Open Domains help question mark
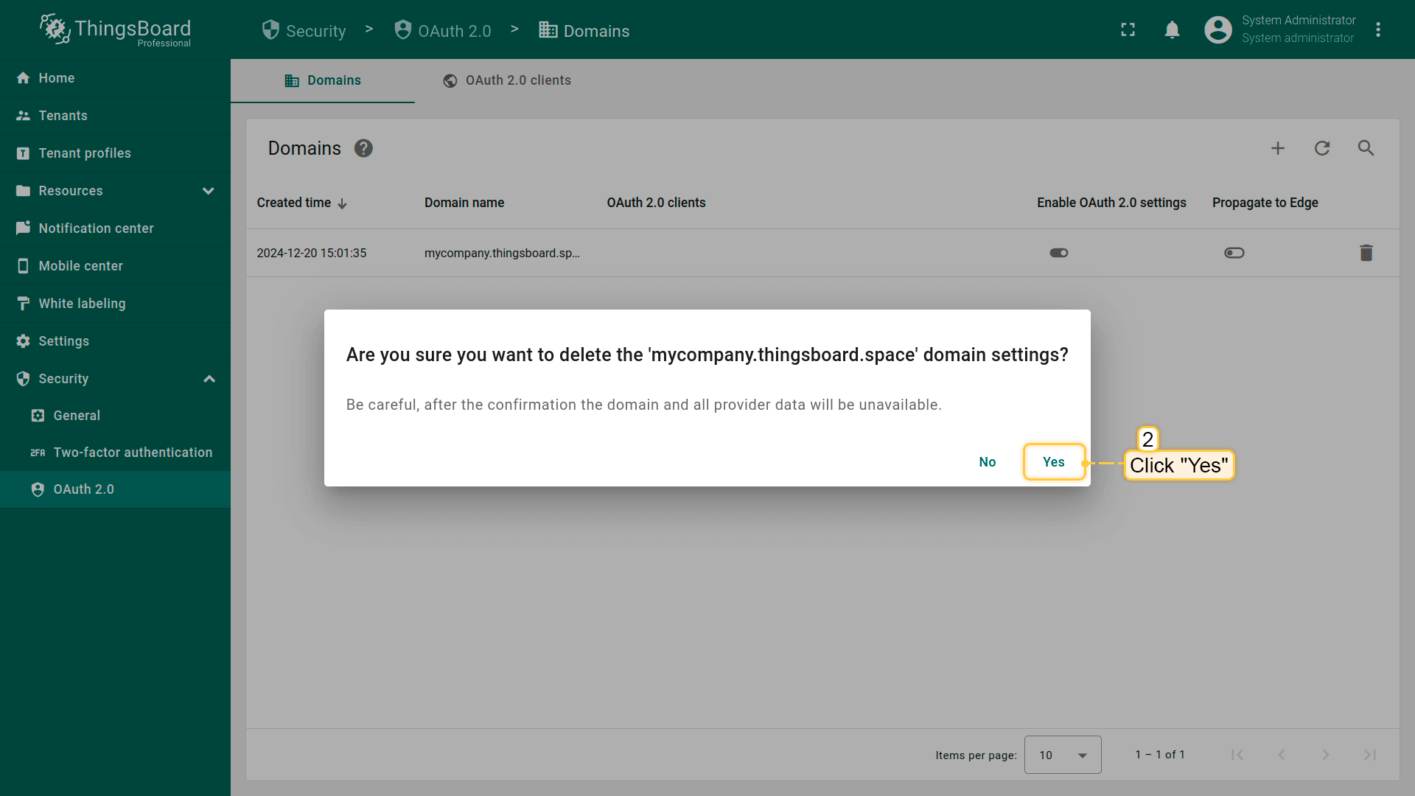The height and width of the screenshot is (796, 1415). coord(363,148)
